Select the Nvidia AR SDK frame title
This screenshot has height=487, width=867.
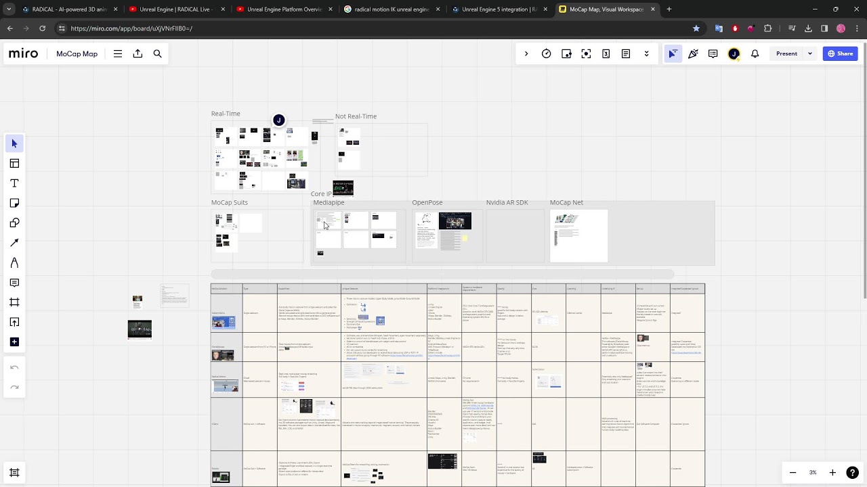click(x=507, y=202)
